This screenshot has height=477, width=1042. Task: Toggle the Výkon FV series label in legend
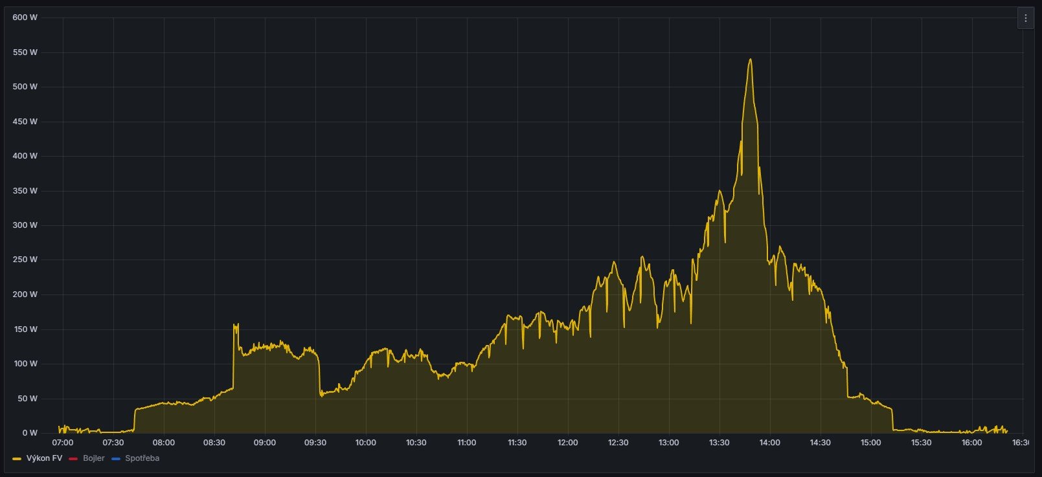pos(44,458)
